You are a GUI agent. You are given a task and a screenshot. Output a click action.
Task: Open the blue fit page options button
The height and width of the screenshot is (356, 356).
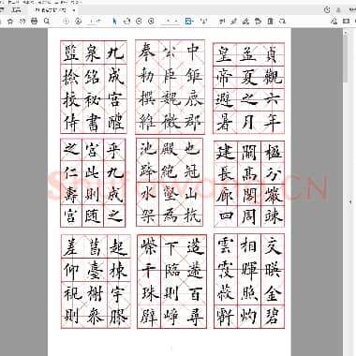point(188,22)
